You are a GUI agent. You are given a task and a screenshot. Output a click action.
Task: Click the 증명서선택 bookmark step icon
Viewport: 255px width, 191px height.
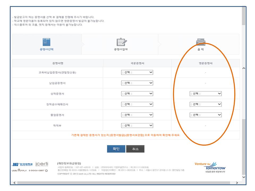[46, 42]
